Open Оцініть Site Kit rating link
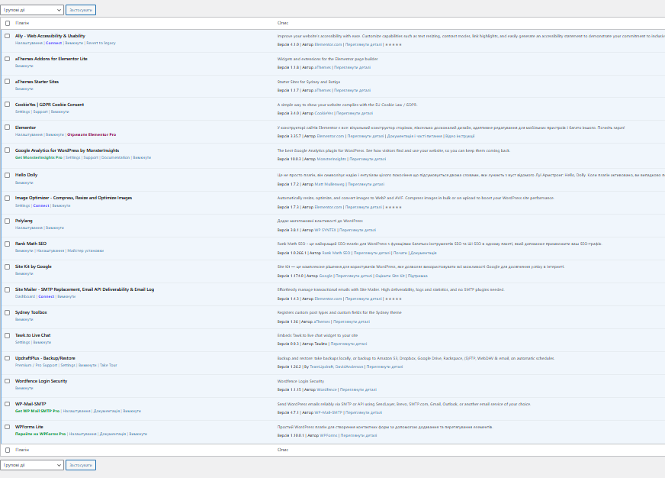Image resolution: width=665 pixels, height=478 pixels. tap(390, 276)
